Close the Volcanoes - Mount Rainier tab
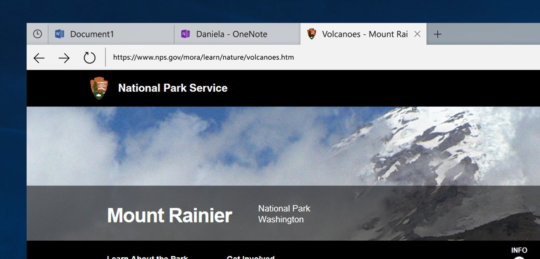 (x=417, y=34)
